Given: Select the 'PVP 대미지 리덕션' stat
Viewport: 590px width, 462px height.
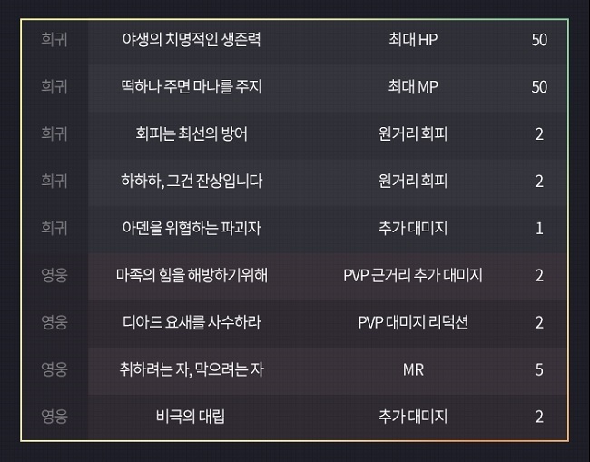Looking at the screenshot, I should pyautogui.click(x=413, y=322).
